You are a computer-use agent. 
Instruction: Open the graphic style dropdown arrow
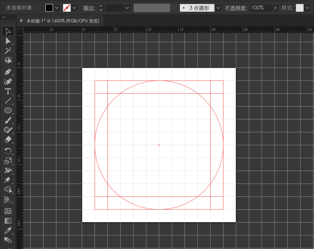pos(307,8)
